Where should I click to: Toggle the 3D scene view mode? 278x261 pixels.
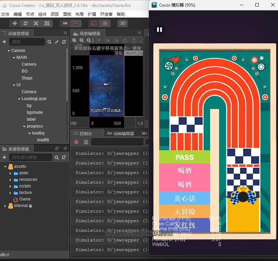pyautogui.click(x=123, y=23)
